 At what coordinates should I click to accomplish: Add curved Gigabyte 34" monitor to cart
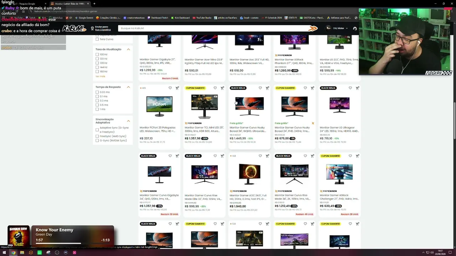(x=177, y=156)
